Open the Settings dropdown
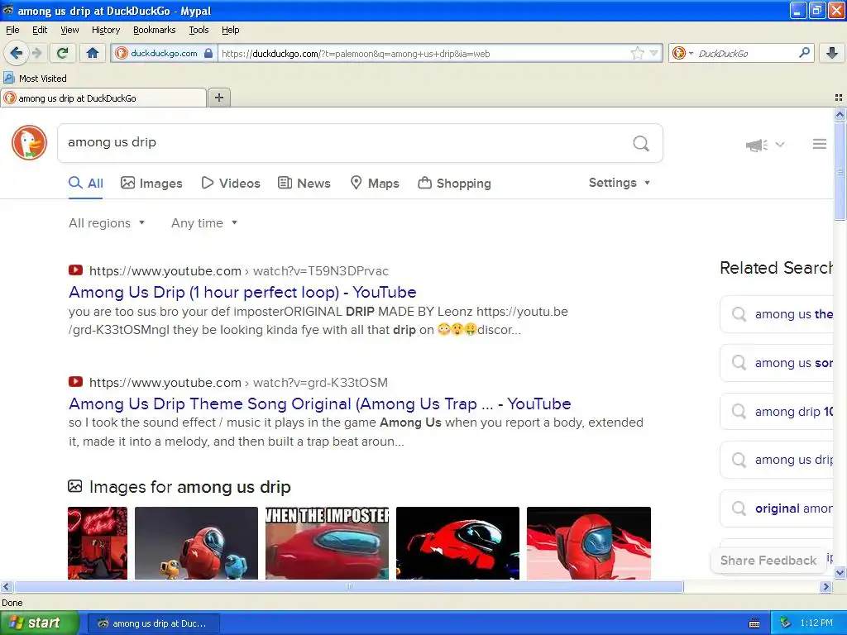Viewport: 847px width, 635px height. tap(619, 183)
